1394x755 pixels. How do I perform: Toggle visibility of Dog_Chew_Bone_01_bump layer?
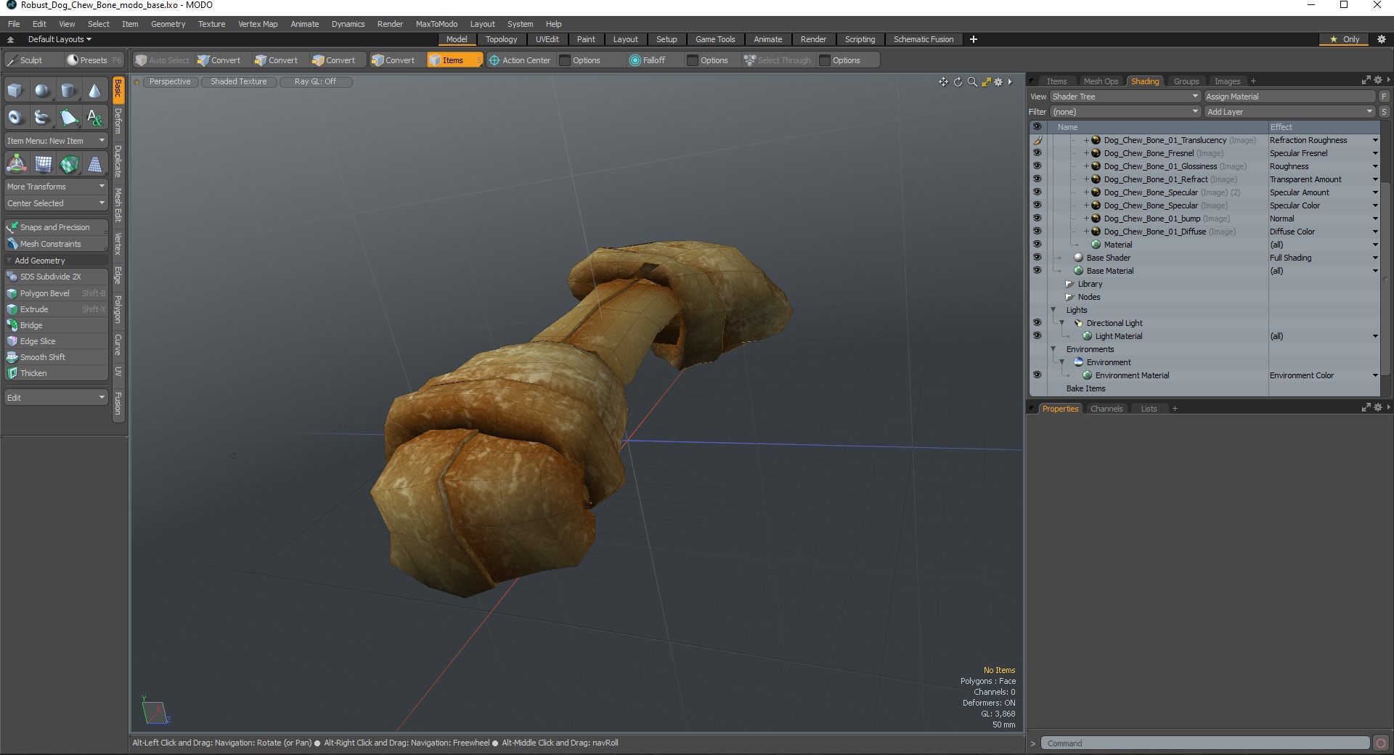pyautogui.click(x=1037, y=219)
